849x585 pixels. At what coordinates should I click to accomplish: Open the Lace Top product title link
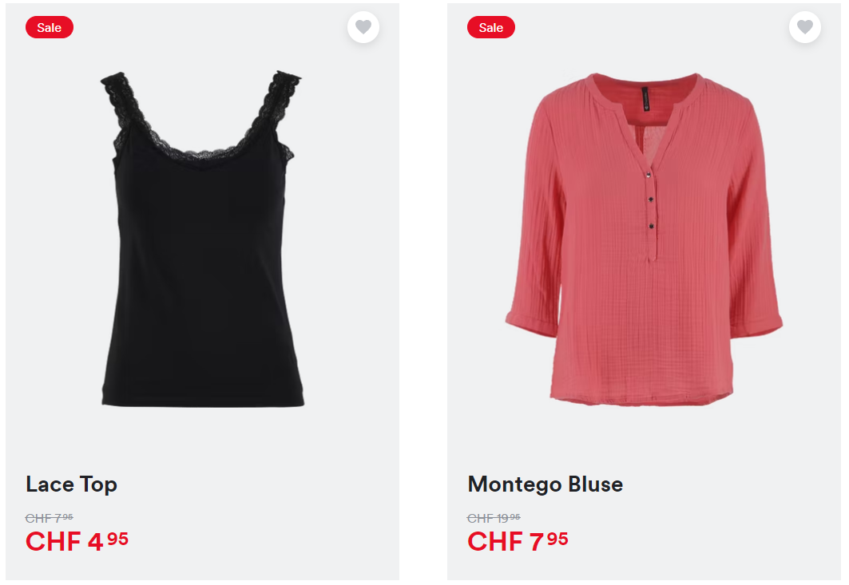click(71, 484)
